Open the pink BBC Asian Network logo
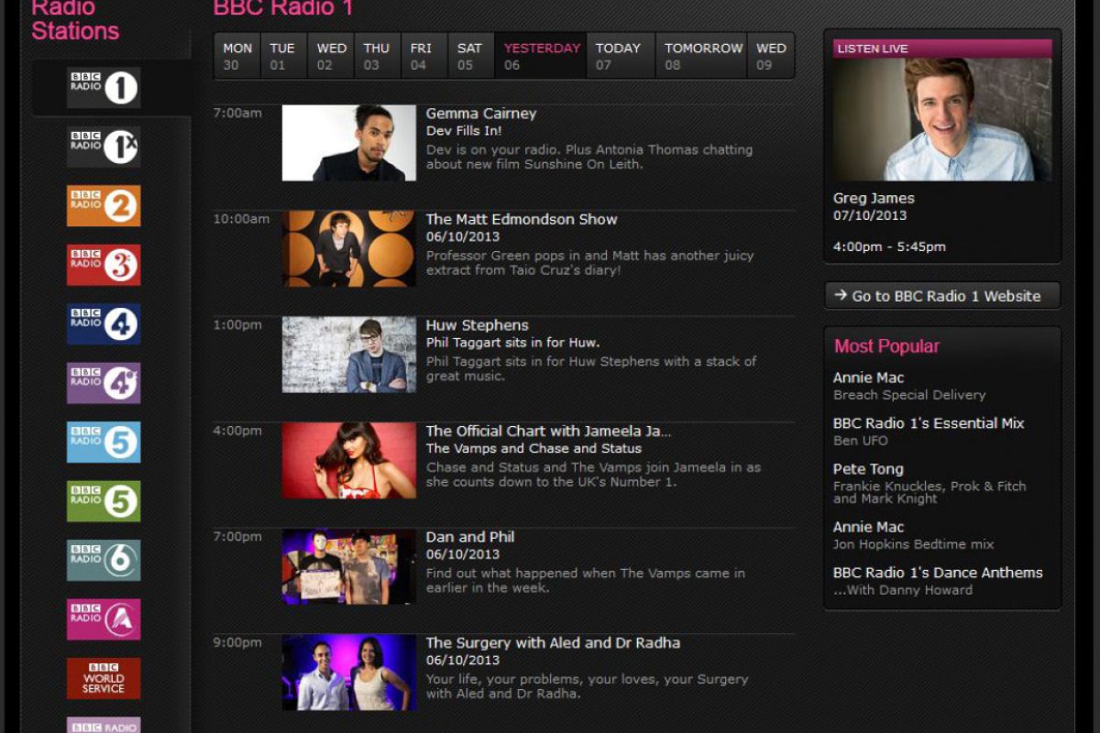 pyautogui.click(x=104, y=619)
